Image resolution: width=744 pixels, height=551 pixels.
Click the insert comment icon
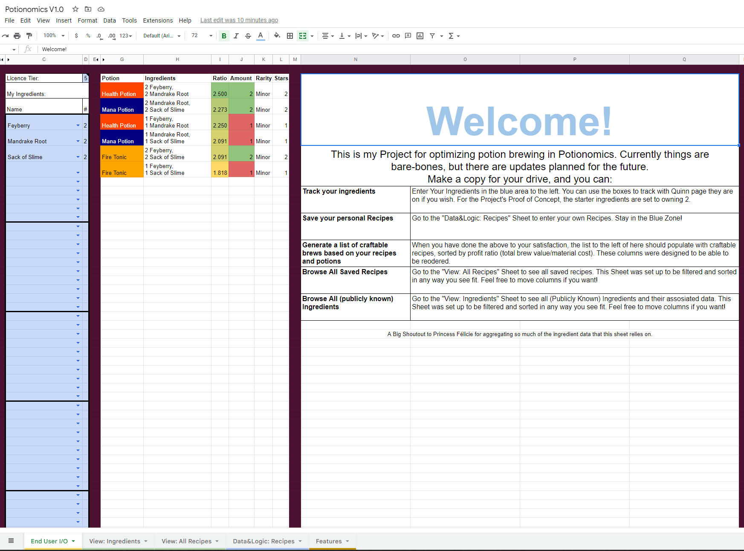pyautogui.click(x=408, y=36)
